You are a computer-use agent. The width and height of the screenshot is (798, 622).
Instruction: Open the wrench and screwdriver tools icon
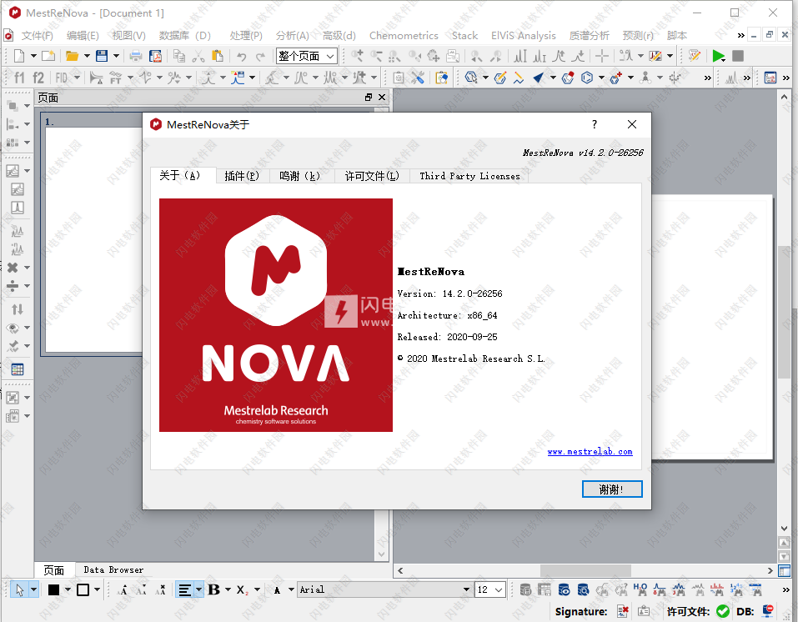pyautogui.click(x=418, y=78)
